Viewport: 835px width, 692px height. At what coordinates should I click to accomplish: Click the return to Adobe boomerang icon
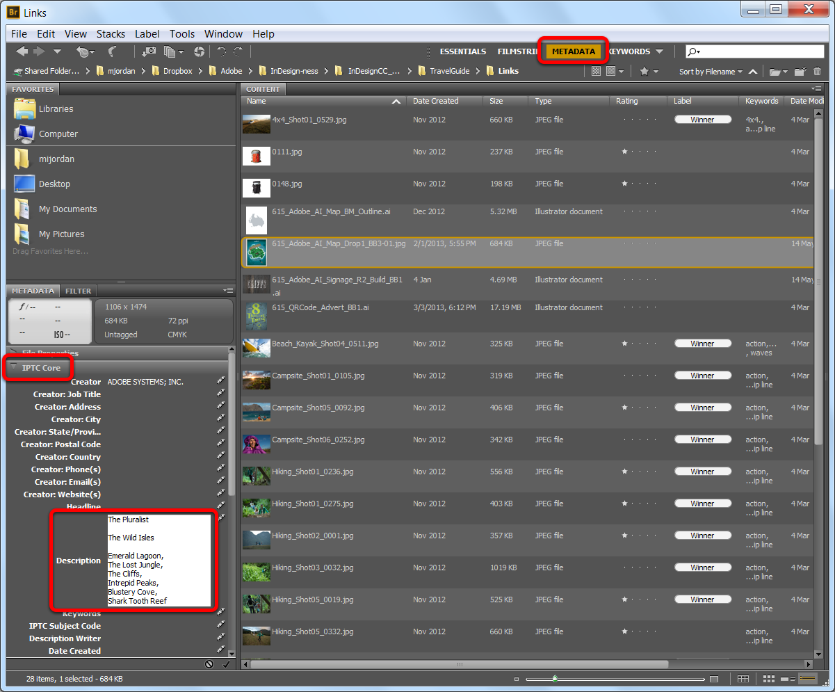(x=113, y=51)
